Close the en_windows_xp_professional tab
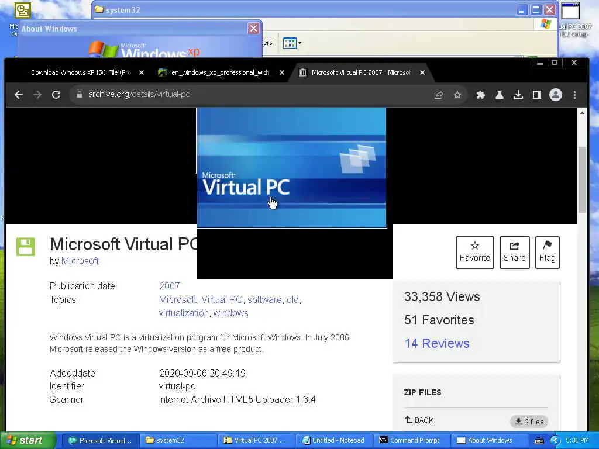The width and height of the screenshot is (599, 449). pos(282,72)
